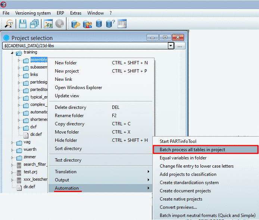Click the table list toolbar icon
Image resolution: width=259 pixels, height=220 pixels.
pyautogui.click(x=122, y=24)
